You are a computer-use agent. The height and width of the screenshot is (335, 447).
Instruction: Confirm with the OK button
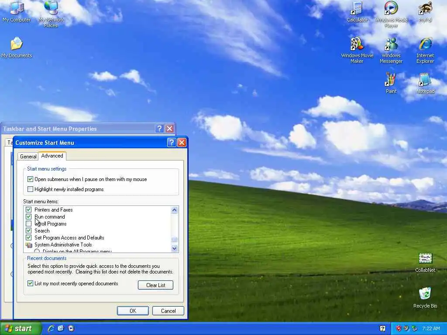[133, 311]
